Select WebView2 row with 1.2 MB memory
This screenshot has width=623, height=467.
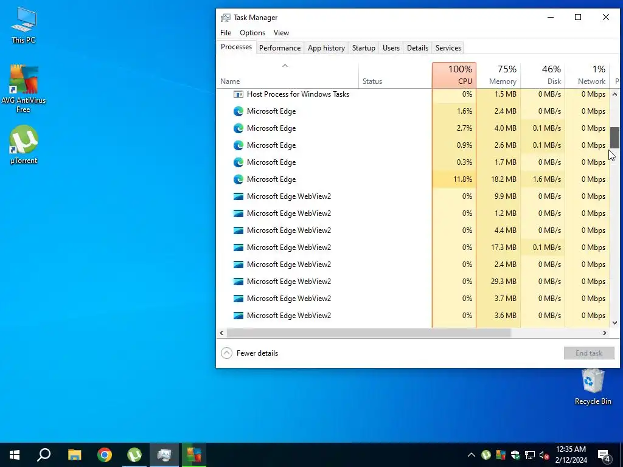[413, 213]
